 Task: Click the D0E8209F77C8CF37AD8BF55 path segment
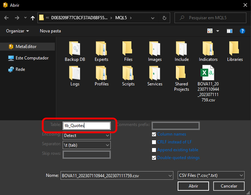[x=79, y=18]
